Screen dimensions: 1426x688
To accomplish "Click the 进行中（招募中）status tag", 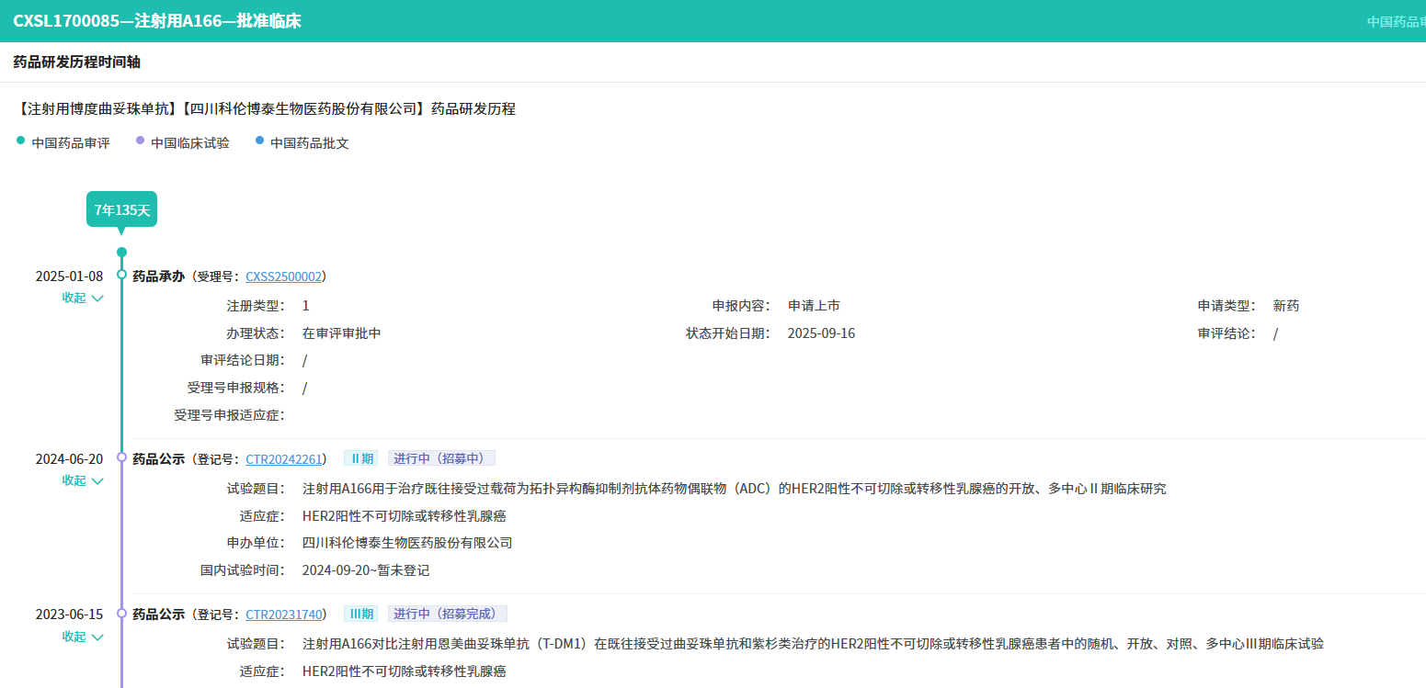I will (x=441, y=458).
